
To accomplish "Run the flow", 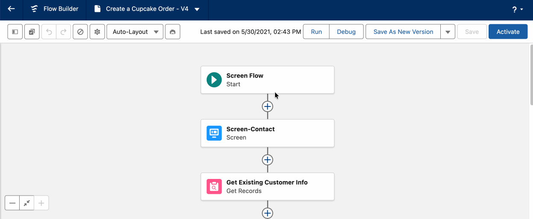I will tap(316, 32).
